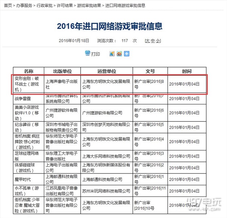
Task: Select the 变形金刚：破坏战士 game name cell
Action: click(28, 84)
